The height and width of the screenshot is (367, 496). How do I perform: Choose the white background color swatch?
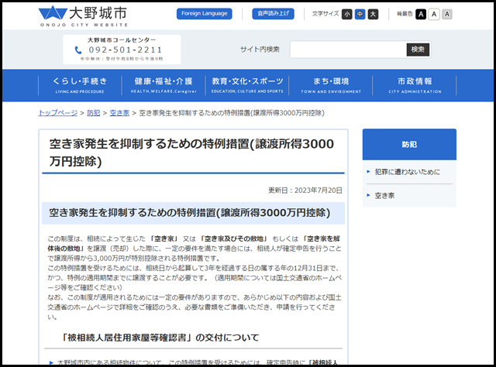[x=434, y=14]
